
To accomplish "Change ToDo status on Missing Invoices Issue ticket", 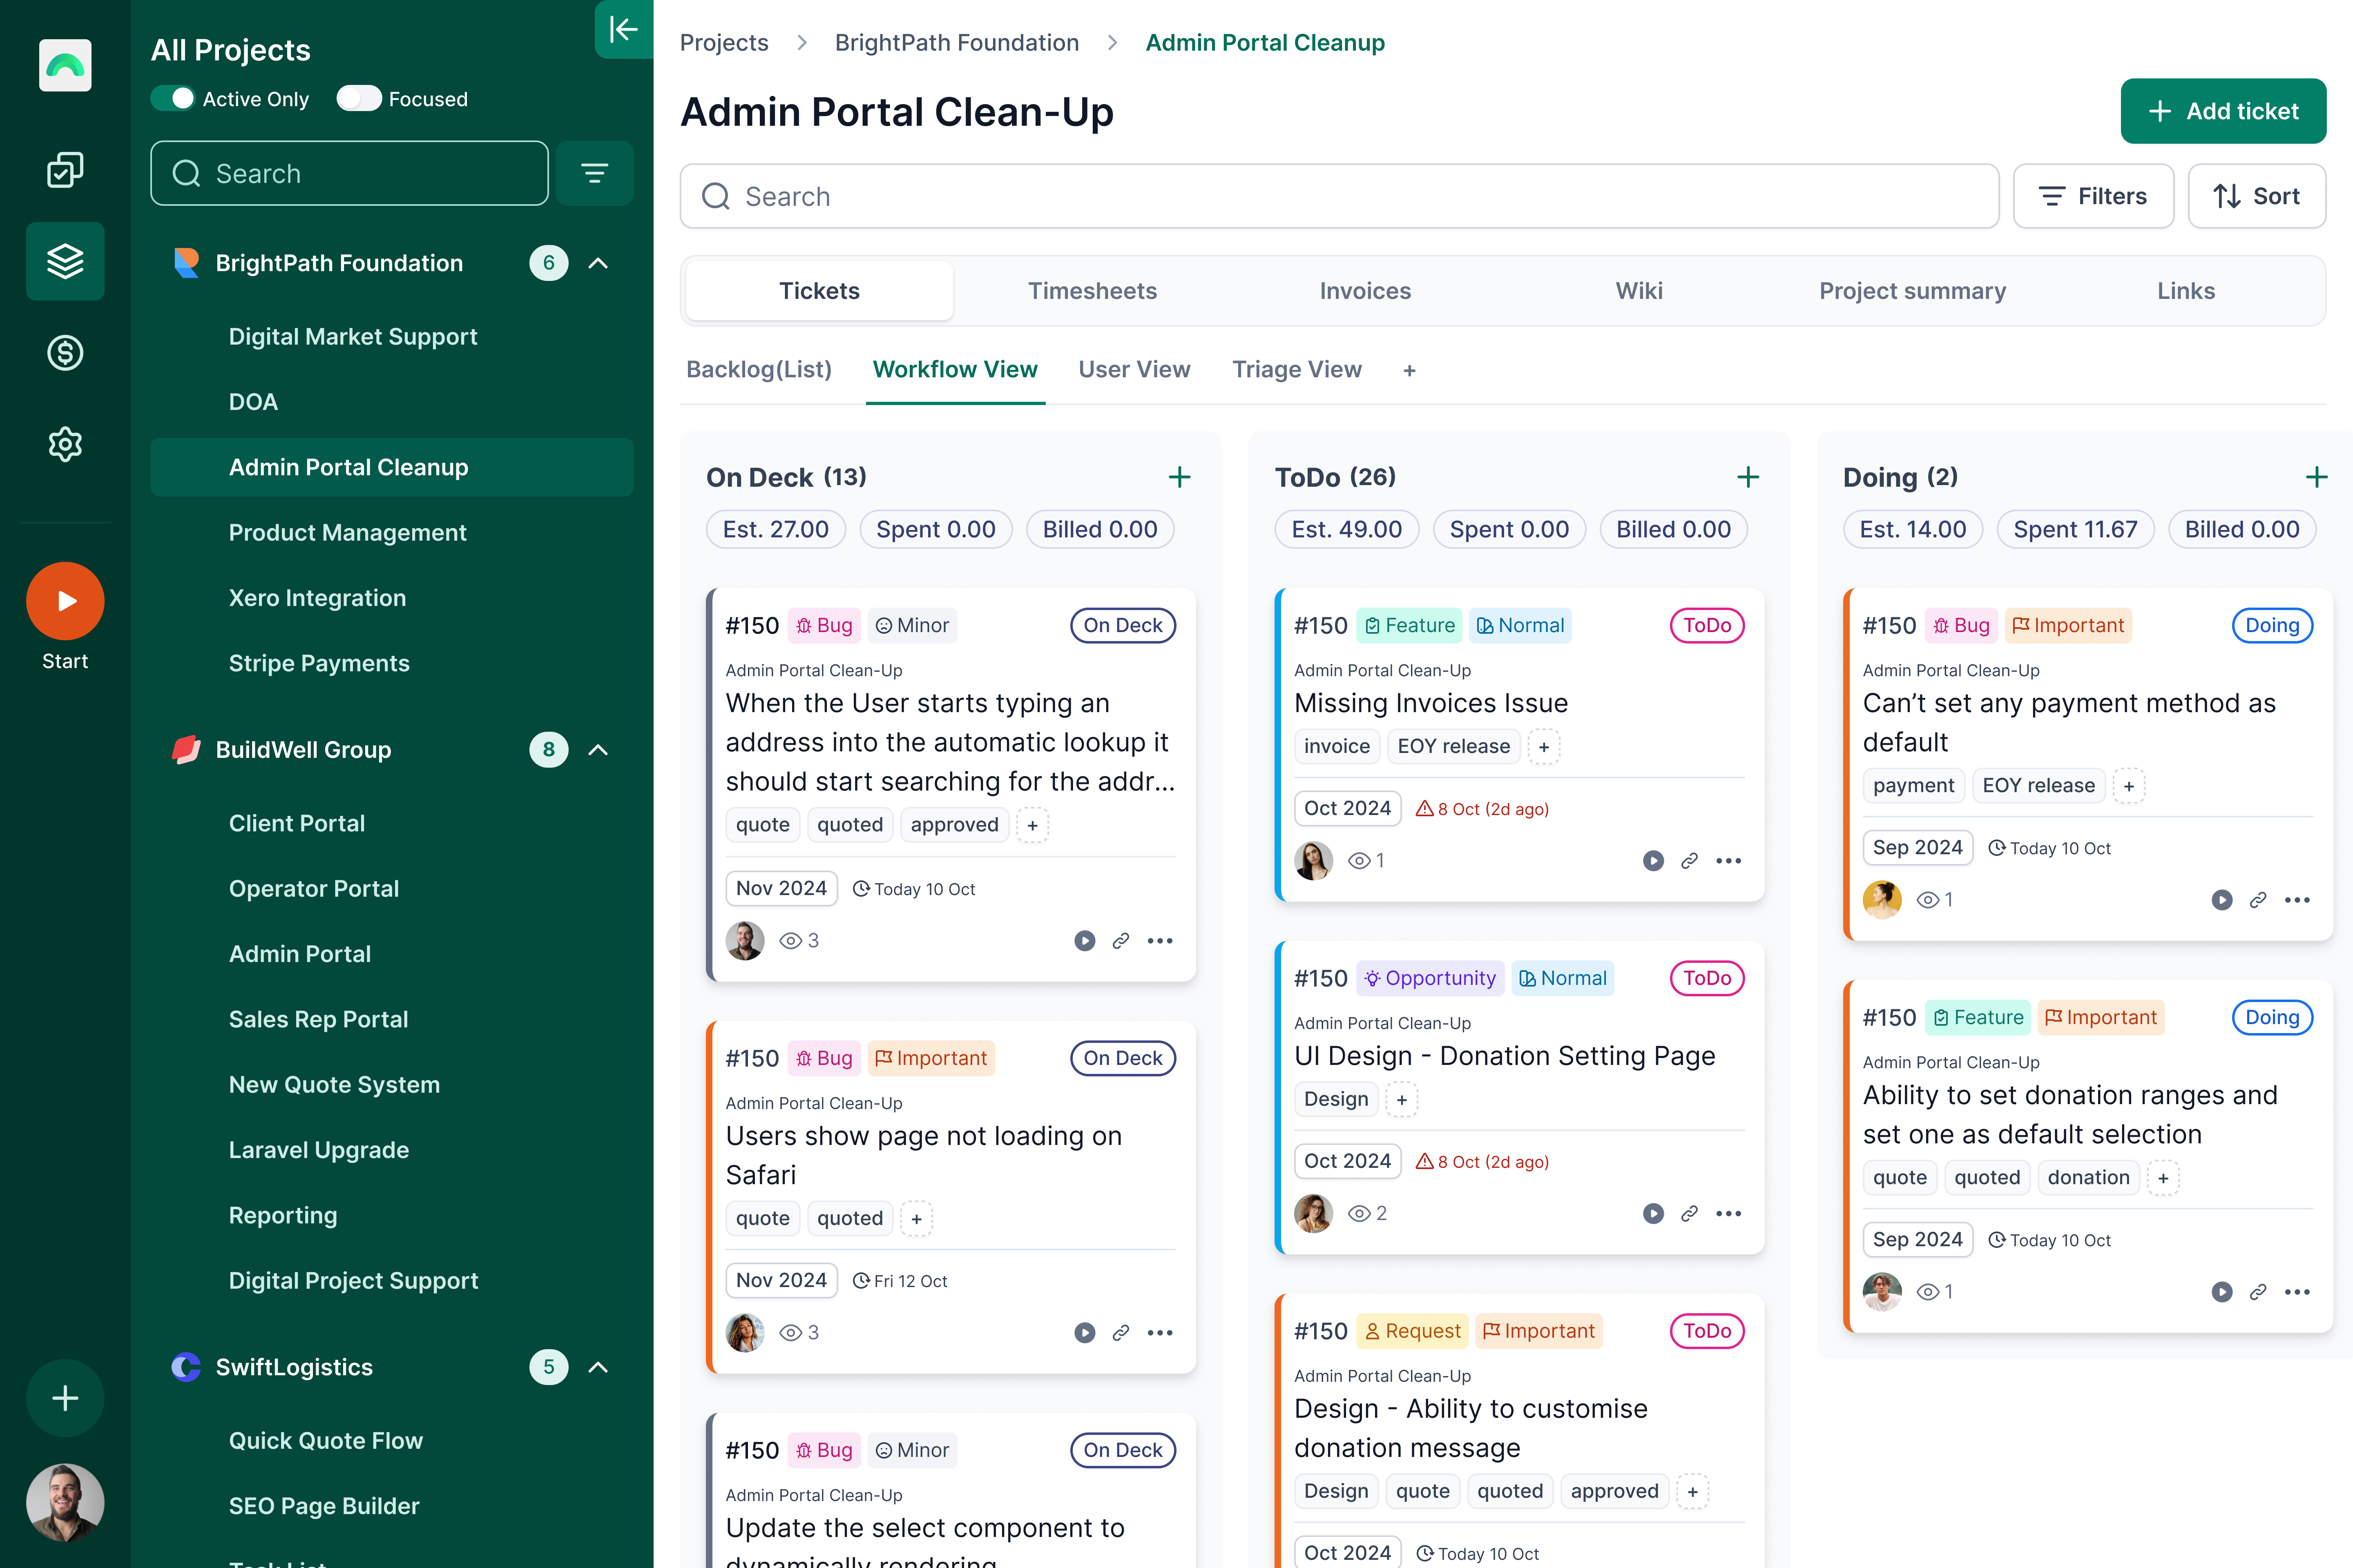I will click(x=1707, y=626).
